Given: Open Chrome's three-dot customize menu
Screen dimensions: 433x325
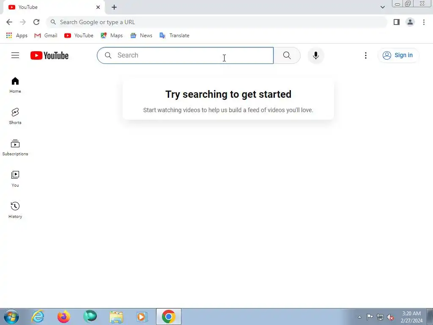Looking at the screenshot, I should [424, 22].
